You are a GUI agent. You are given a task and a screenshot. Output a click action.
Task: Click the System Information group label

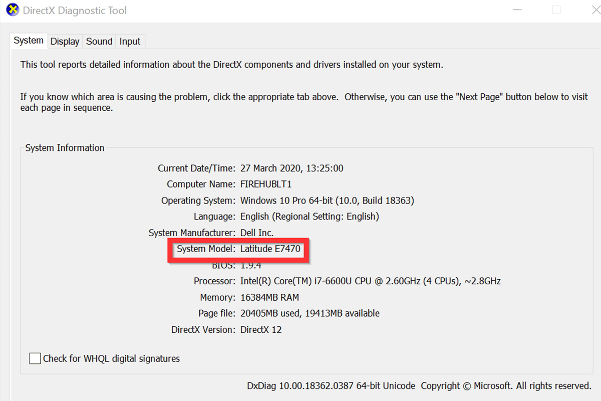(65, 148)
